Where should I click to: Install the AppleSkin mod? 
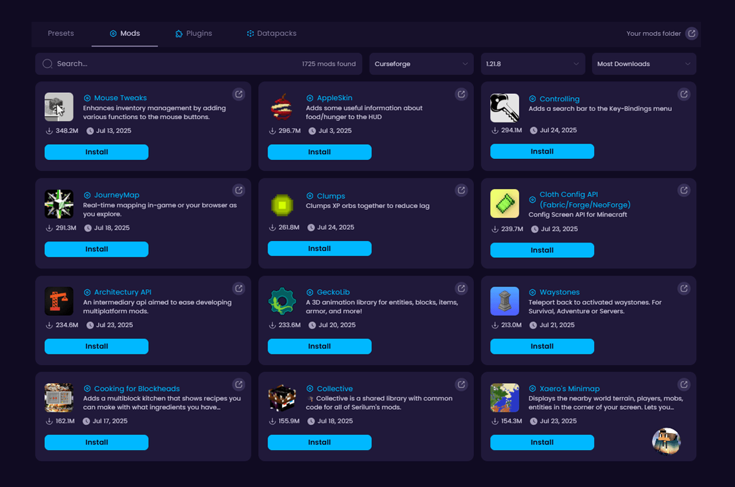(319, 152)
